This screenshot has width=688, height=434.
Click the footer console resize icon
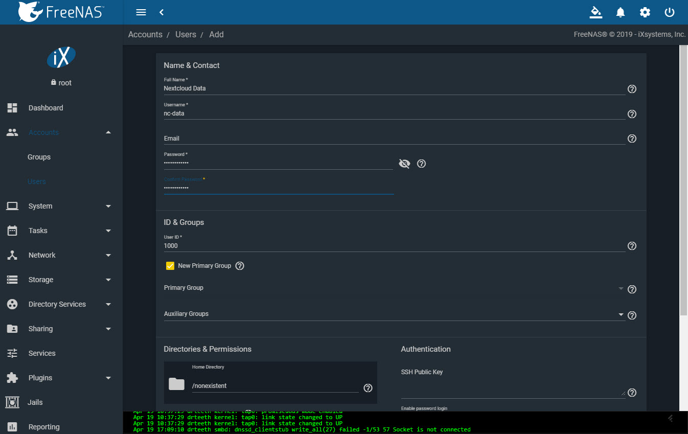tap(671, 419)
